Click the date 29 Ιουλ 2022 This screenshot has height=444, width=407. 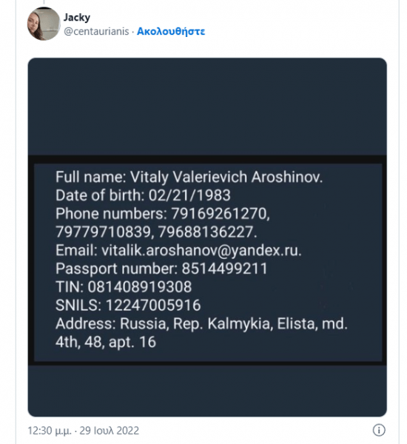[109, 431]
